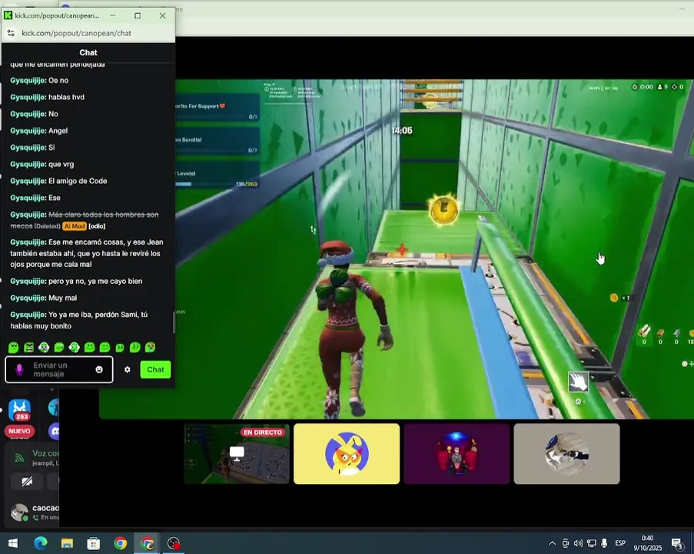Send message with the green Chat button

point(155,369)
